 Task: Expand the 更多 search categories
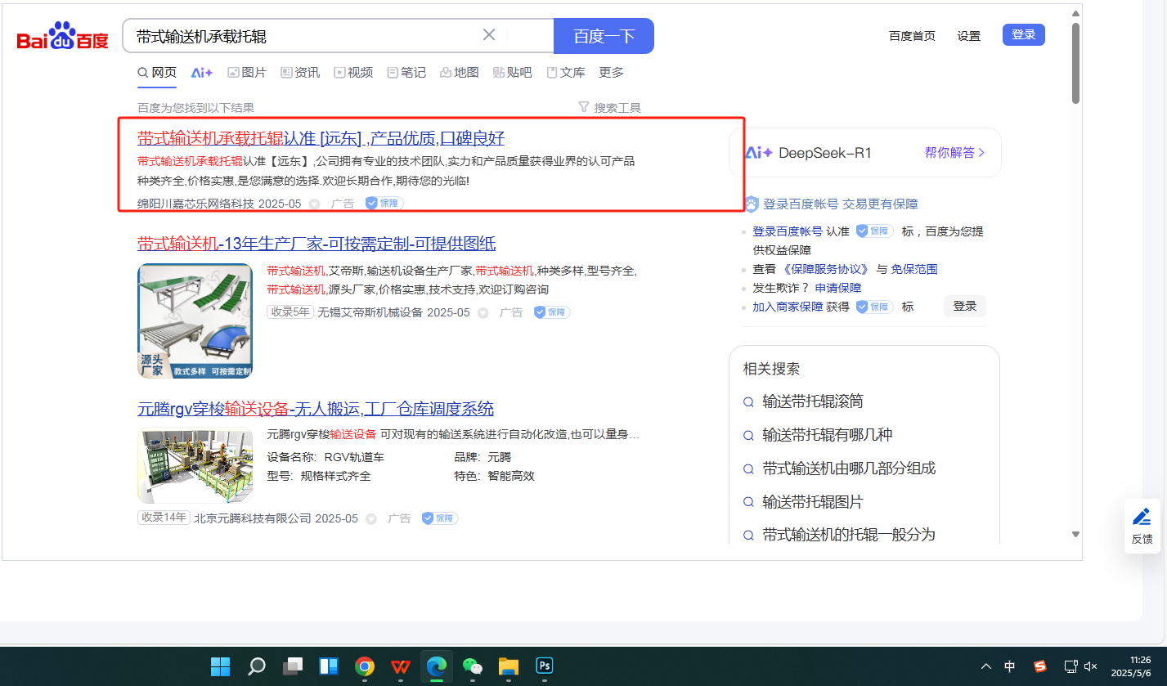coord(611,73)
